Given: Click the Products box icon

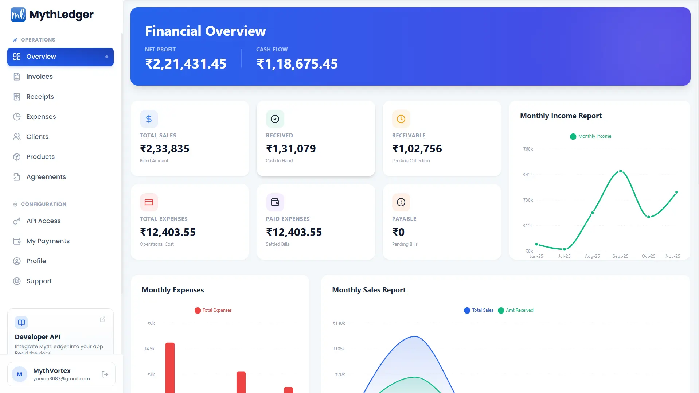Looking at the screenshot, I should pos(17,157).
